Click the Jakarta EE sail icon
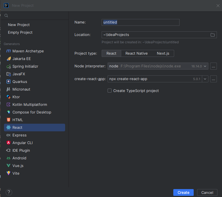222x197 pixels. [x=8, y=59]
